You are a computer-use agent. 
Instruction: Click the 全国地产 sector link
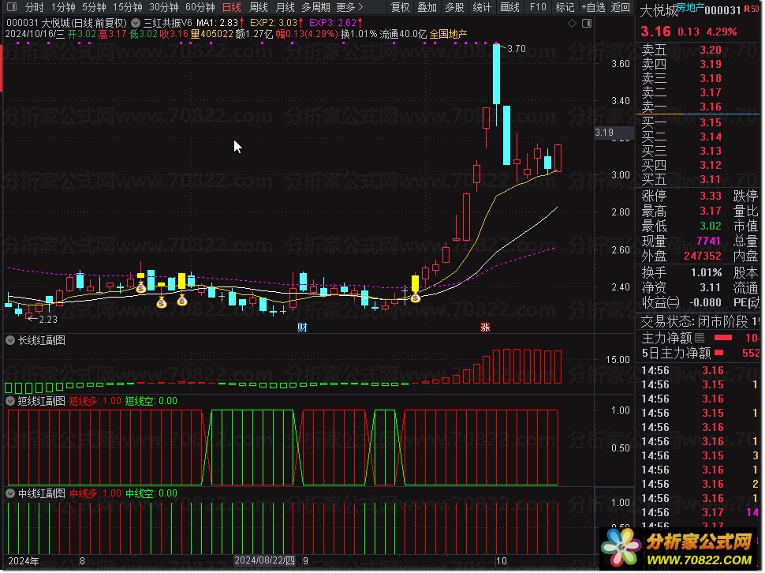pos(448,34)
